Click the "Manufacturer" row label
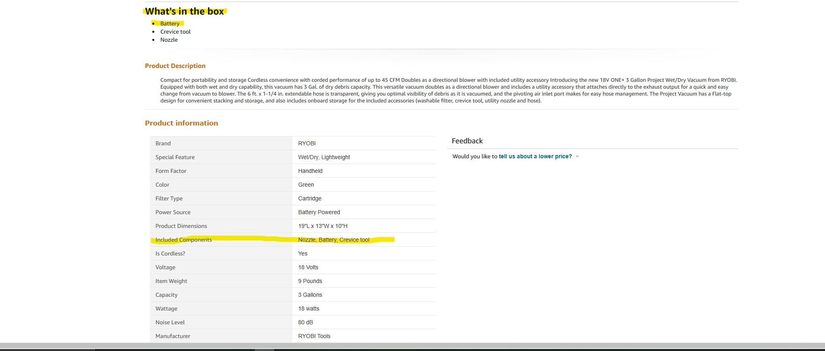The width and height of the screenshot is (825, 351). pyautogui.click(x=173, y=336)
